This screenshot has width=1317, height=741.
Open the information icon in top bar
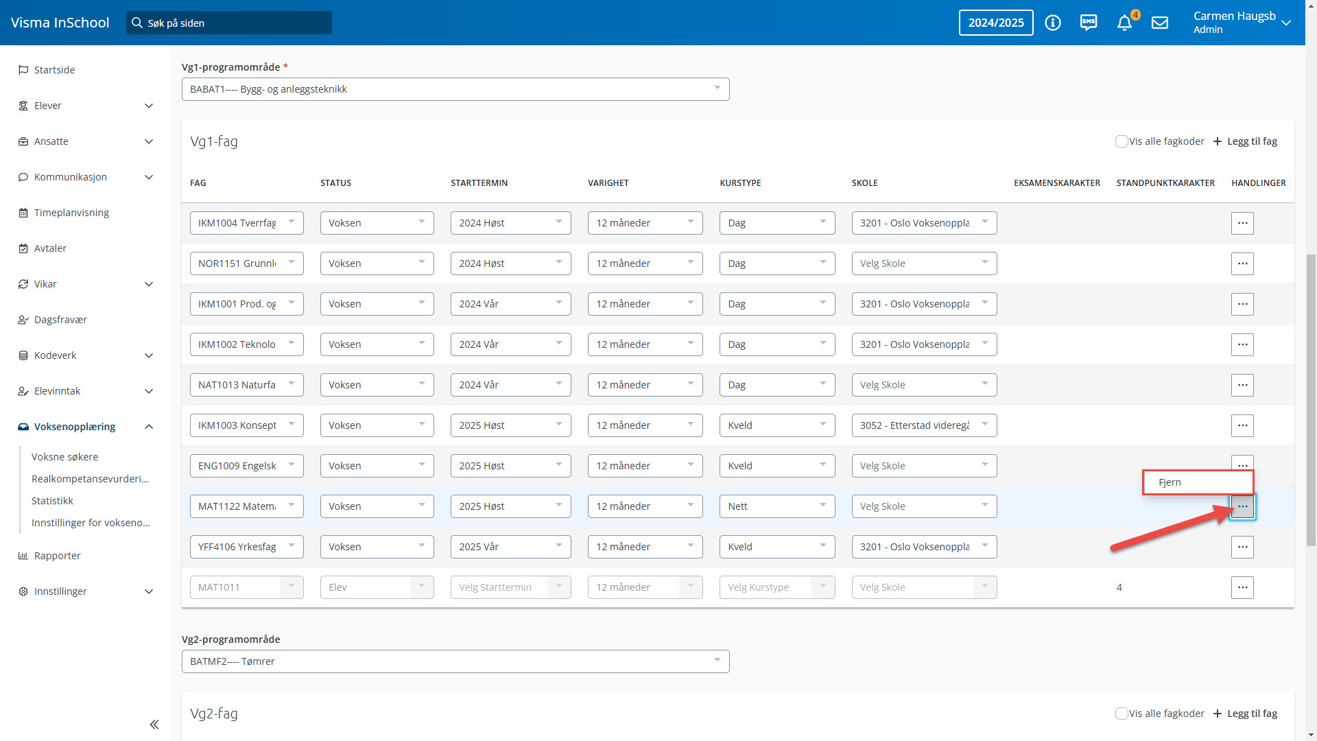pyautogui.click(x=1053, y=23)
